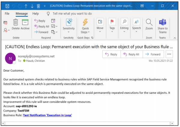The height and width of the screenshot is (127, 180).
Task: Open the Quick Steps dialog launcher
Action: point(92,38)
